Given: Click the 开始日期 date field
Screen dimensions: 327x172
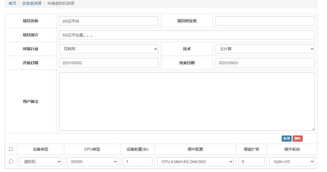Looking at the screenshot, I should [x=108, y=63].
